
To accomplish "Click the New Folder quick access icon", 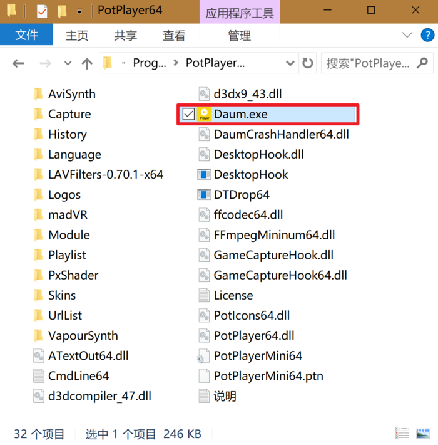I will 62,11.
